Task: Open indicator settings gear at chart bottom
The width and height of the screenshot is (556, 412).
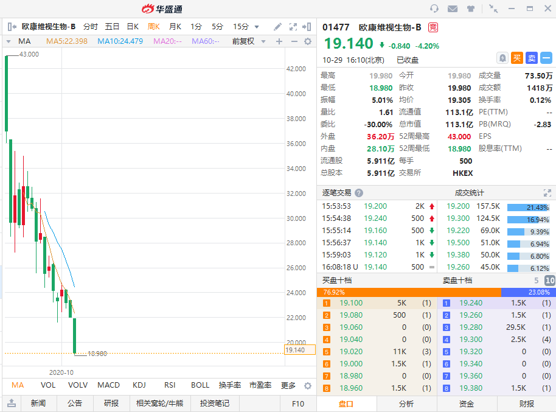Action: coord(307,385)
